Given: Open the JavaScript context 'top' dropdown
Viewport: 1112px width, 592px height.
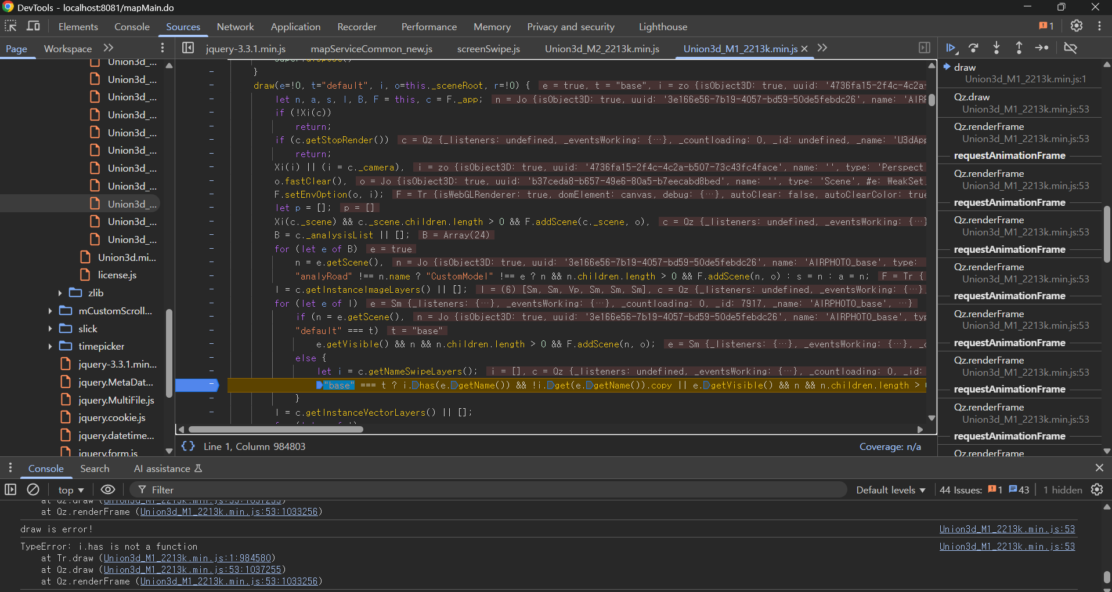Looking at the screenshot, I should [71, 491].
